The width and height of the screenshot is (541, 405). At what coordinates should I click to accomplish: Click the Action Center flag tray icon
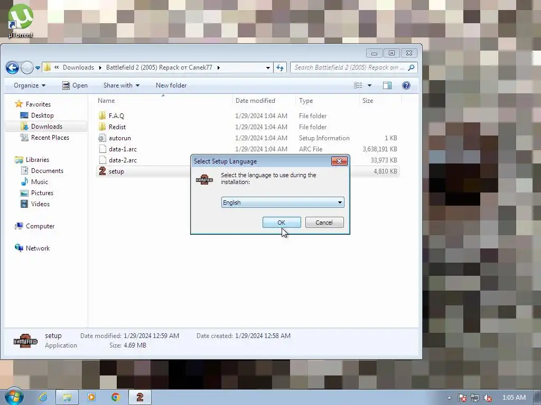[462, 398]
